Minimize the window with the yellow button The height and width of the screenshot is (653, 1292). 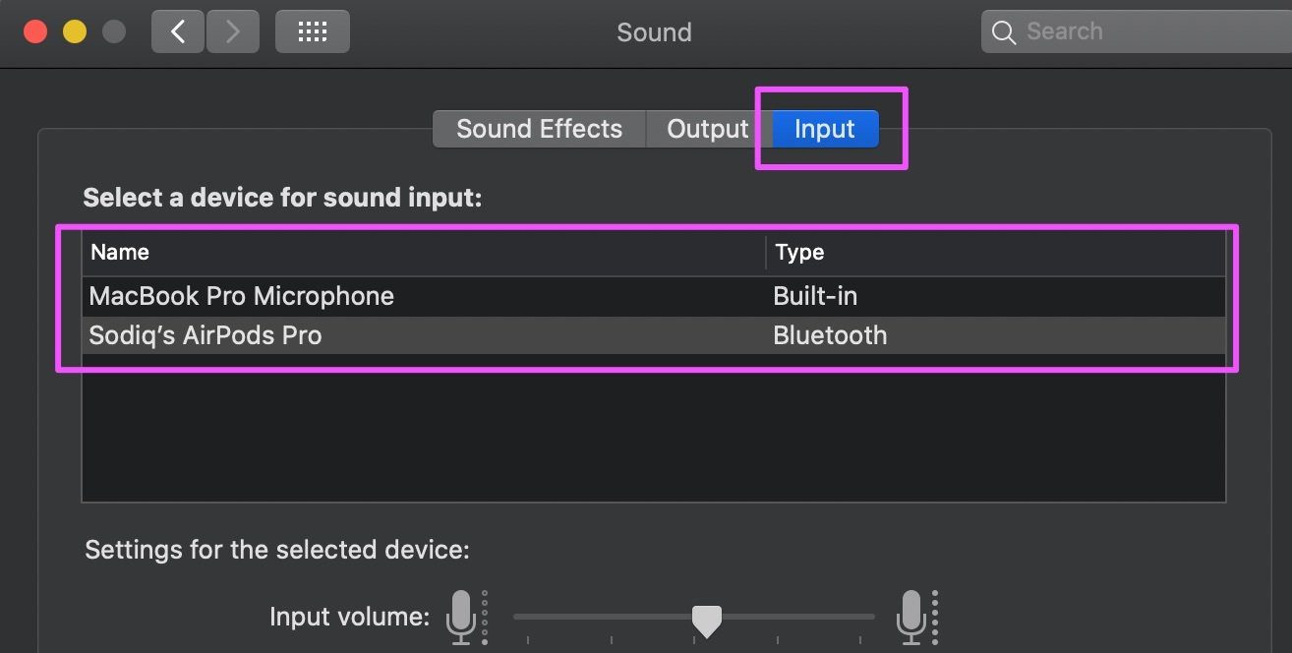click(x=75, y=31)
